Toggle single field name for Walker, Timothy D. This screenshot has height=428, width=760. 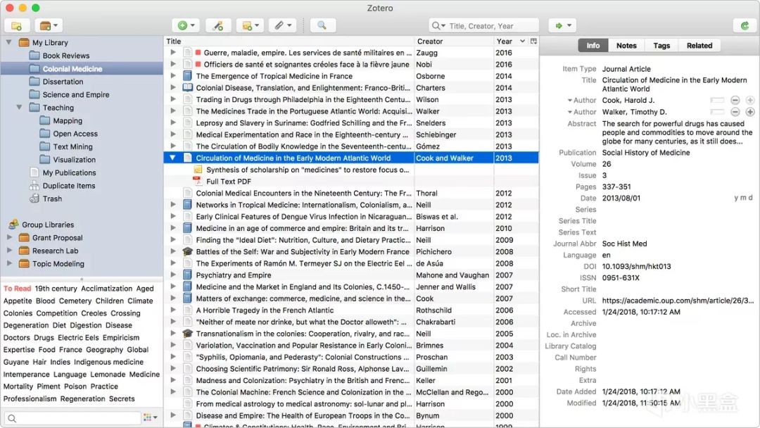click(x=717, y=112)
